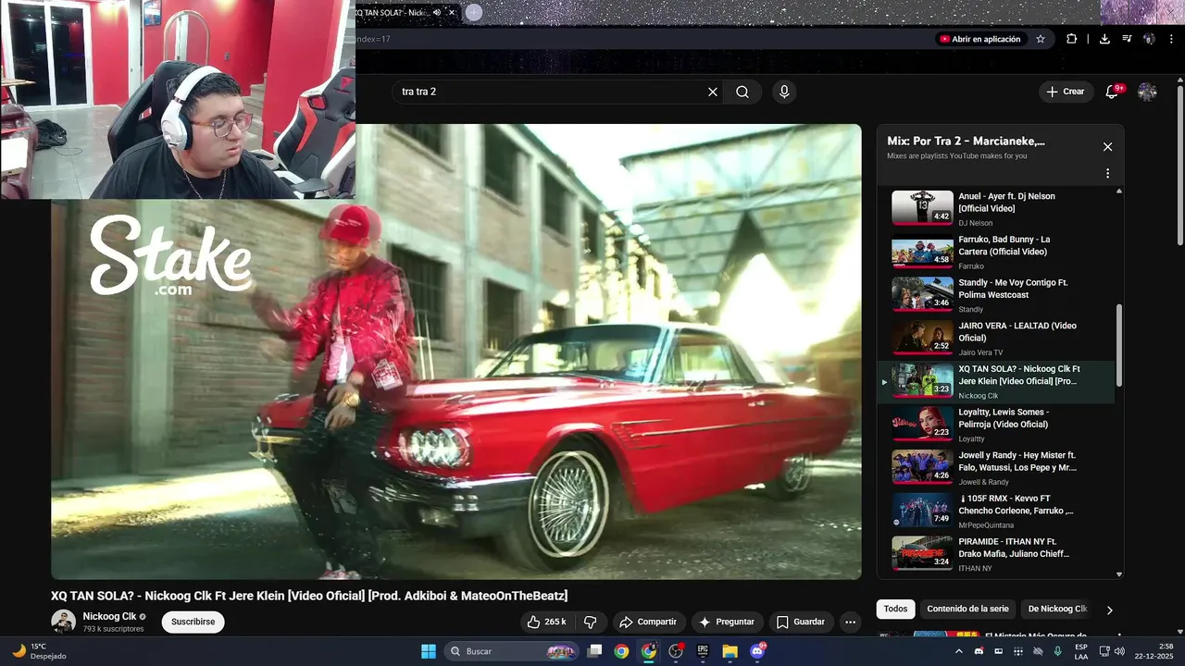Play Farruko, Bad Bunny - La Cartera
The height and width of the screenshot is (666, 1185).
coord(995,253)
